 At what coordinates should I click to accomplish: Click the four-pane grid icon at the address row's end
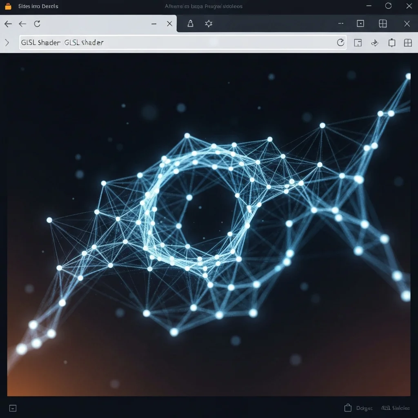pos(408,43)
